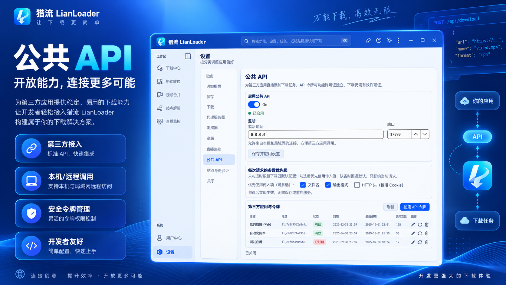Screen dimensions: 506x285
Task: Switch to the 高级 settings category
Action: [210, 138]
